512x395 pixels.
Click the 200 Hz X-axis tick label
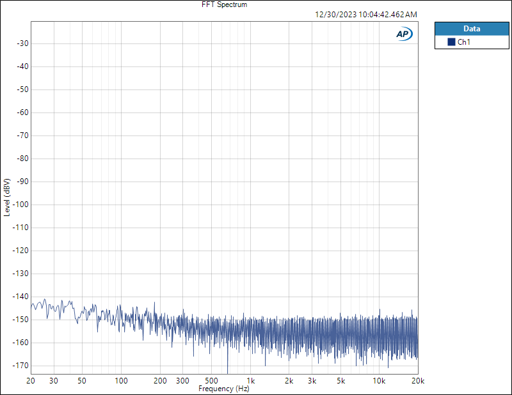160,381
